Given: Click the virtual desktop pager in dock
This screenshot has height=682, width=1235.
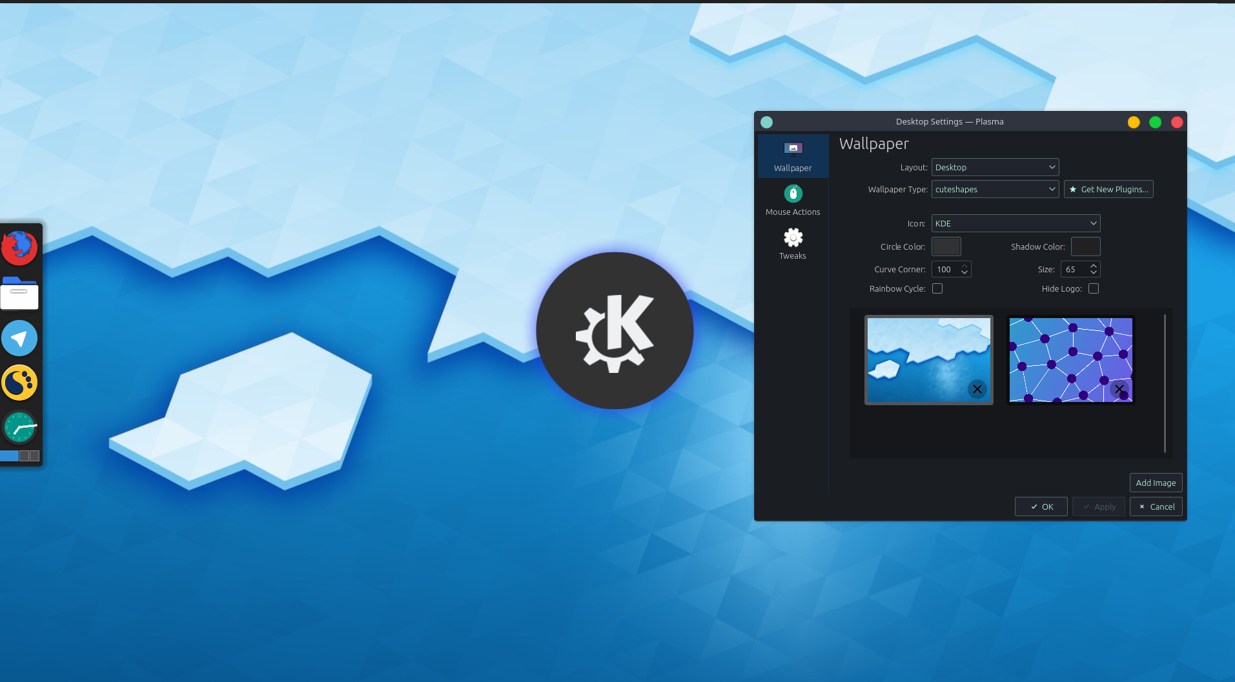Looking at the screenshot, I should (x=19, y=456).
